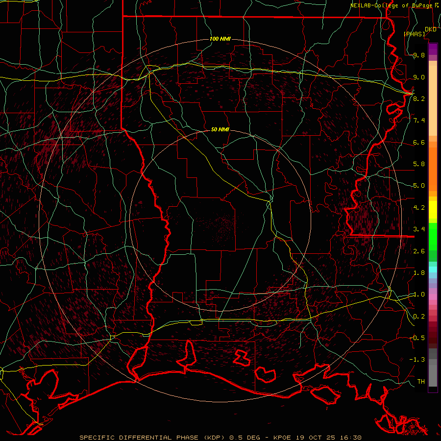The image size is (441, 441).
Task: Click the '0.5 DEG' elevation text
Action: pyautogui.click(x=245, y=438)
